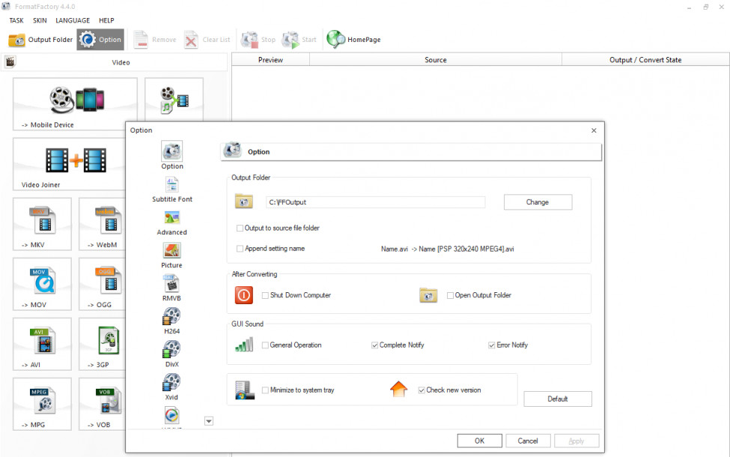Click the Option toolbar button

click(100, 40)
